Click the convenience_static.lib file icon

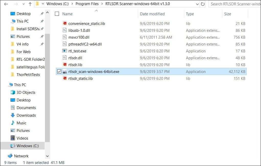[x=65, y=23]
